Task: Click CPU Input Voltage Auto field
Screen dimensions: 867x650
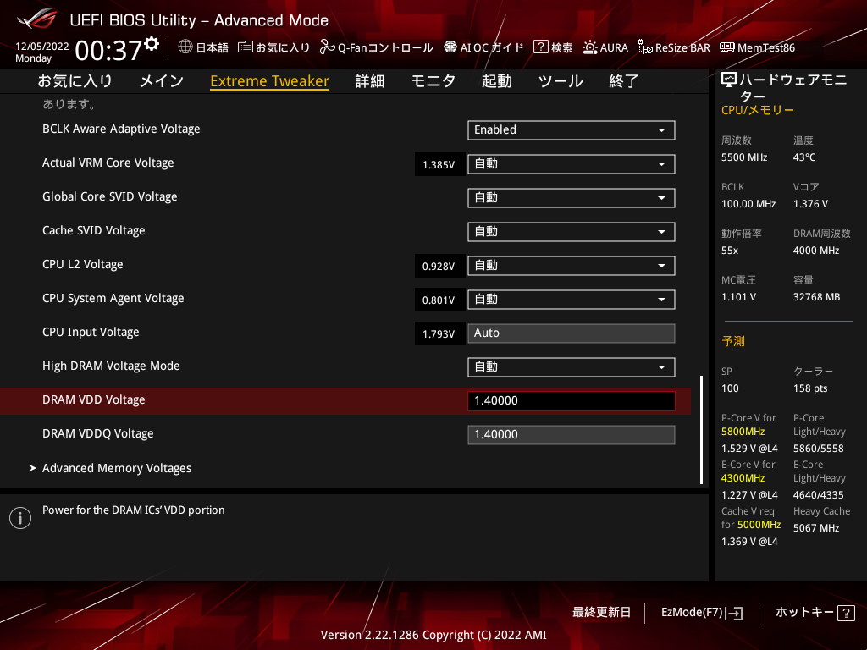Action: click(572, 333)
